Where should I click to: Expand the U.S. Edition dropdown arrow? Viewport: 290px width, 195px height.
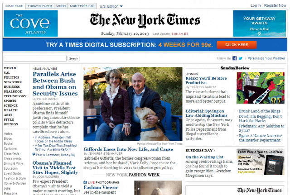121,6
